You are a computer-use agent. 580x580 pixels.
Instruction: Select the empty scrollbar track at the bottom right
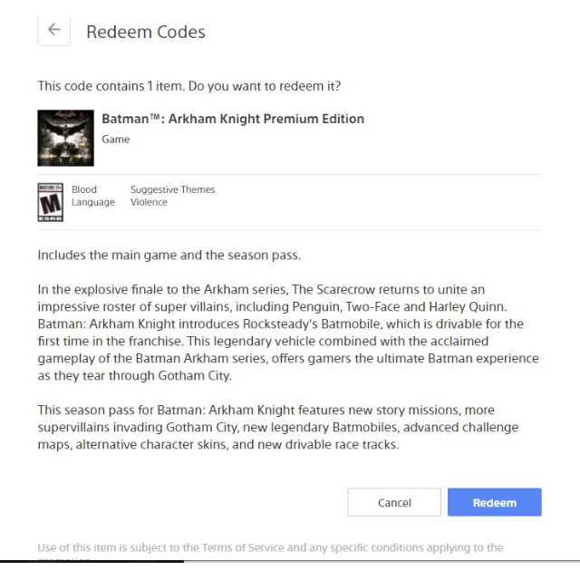382,562
